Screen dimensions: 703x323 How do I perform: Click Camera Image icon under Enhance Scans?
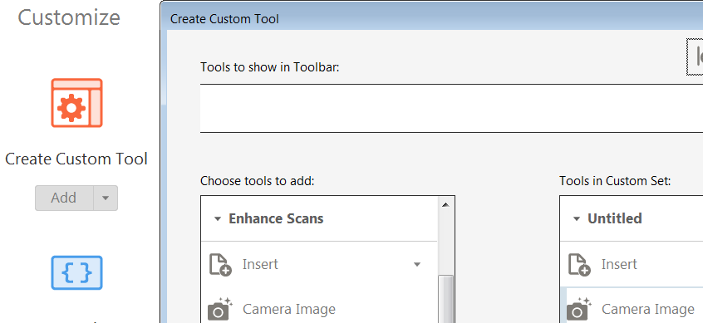[x=220, y=309]
